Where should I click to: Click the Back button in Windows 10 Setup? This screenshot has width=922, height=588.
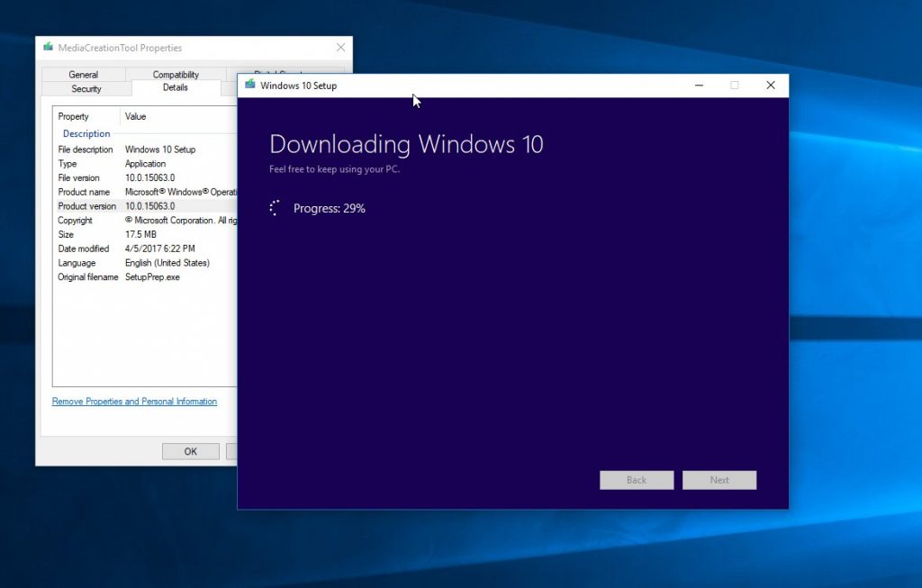coord(637,480)
